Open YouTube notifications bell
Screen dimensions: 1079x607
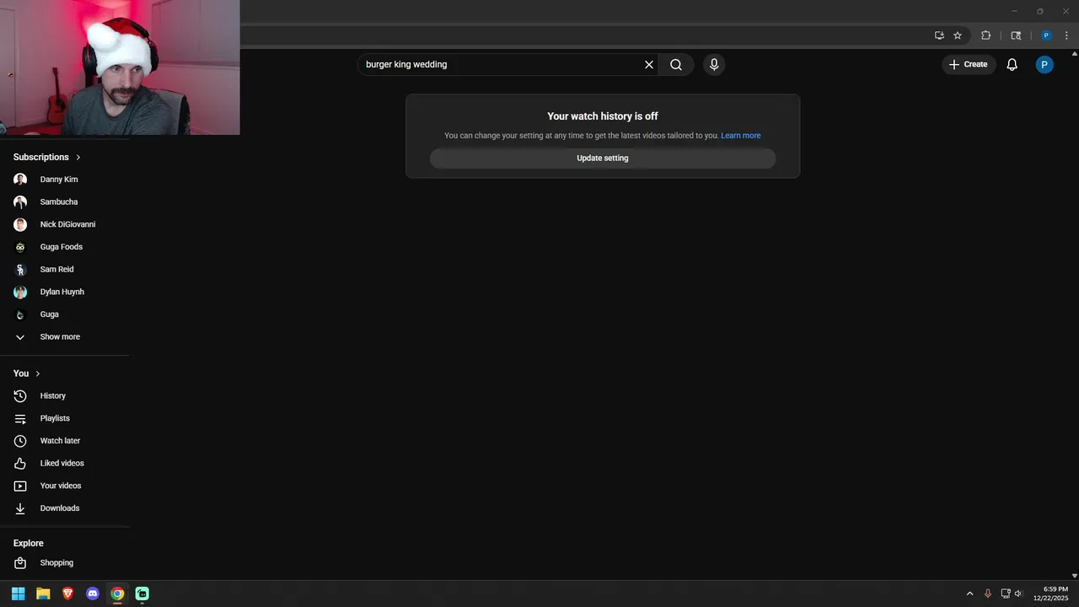1012,64
